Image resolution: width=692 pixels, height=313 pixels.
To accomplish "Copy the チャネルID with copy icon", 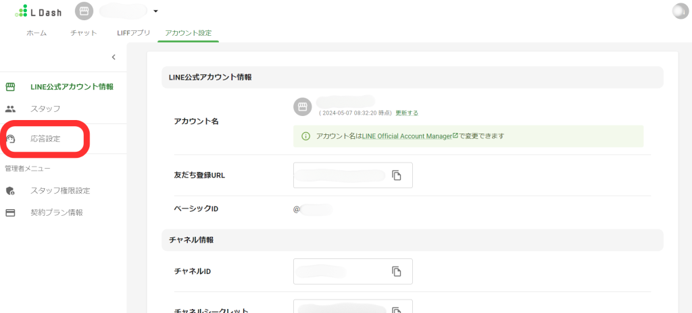I will [x=396, y=271].
